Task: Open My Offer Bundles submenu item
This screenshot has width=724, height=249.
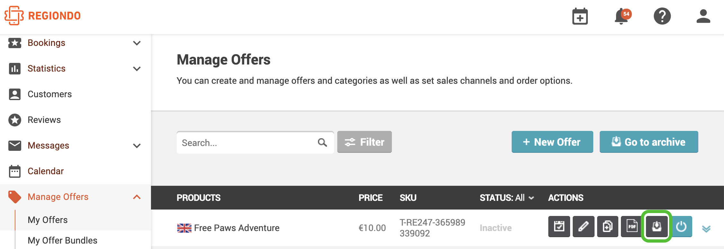Action: tap(62, 240)
